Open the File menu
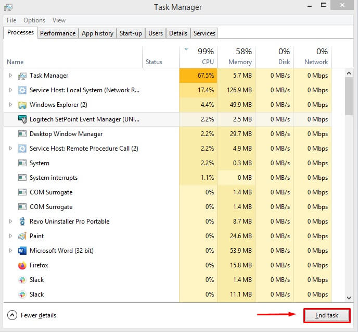 [11, 20]
